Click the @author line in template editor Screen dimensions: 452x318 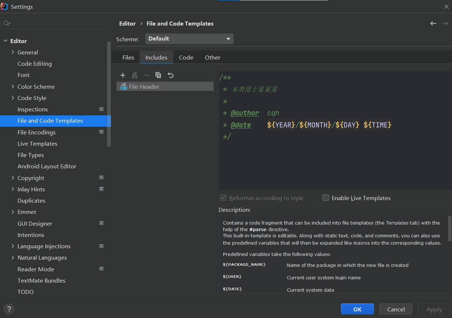[x=251, y=113]
